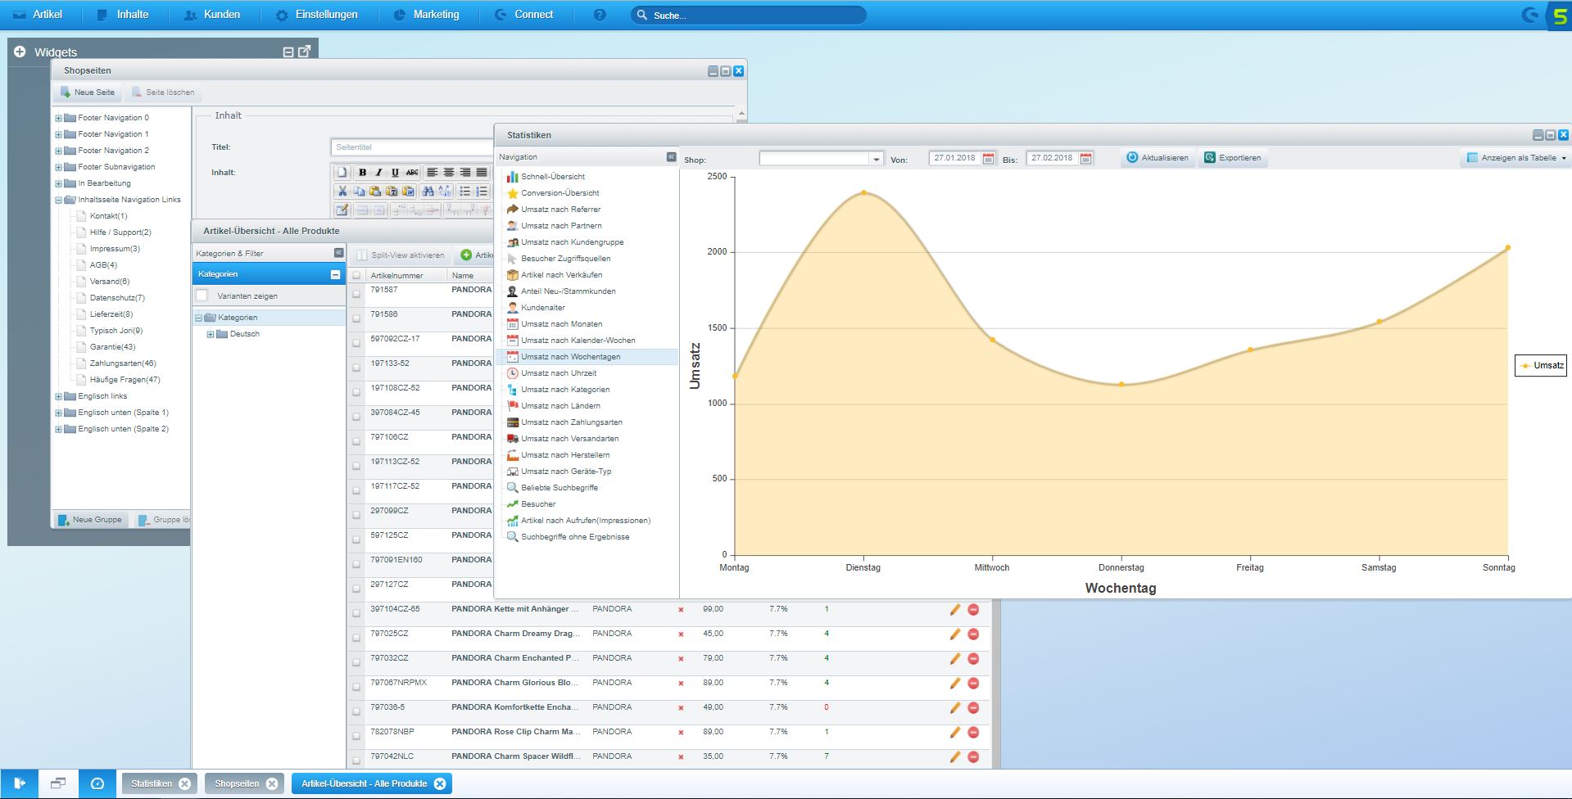This screenshot has width=1572, height=799.
Task: Open Umsatz nach Monaten statistic
Action: coord(561,324)
